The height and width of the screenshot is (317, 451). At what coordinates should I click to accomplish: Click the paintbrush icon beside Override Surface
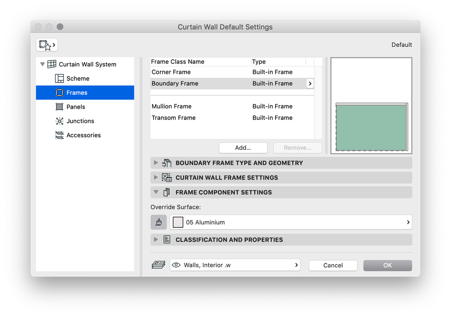[158, 222]
